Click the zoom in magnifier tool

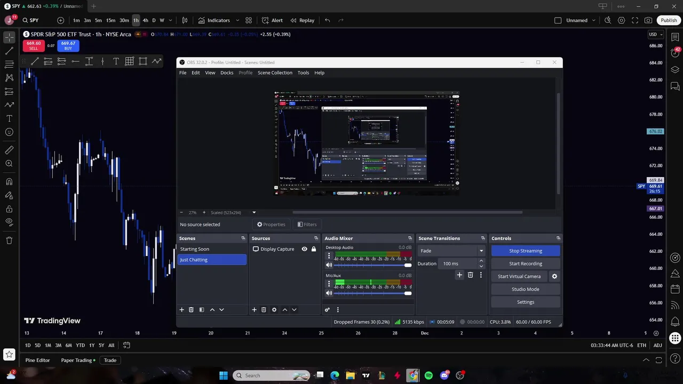click(x=9, y=164)
